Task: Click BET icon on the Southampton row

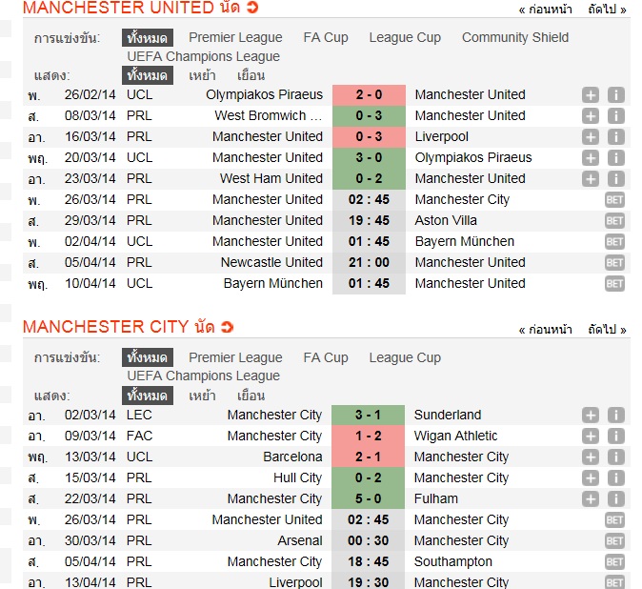Action: (614, 561)
